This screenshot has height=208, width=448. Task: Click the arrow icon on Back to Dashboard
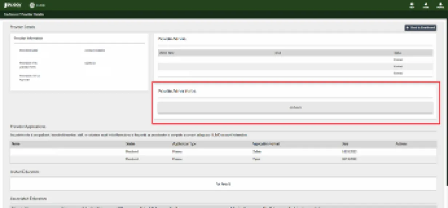[408, 28]
